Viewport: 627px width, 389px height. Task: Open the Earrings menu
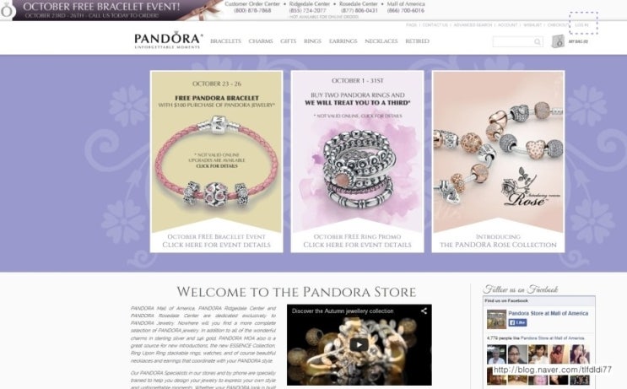(343, 41)
